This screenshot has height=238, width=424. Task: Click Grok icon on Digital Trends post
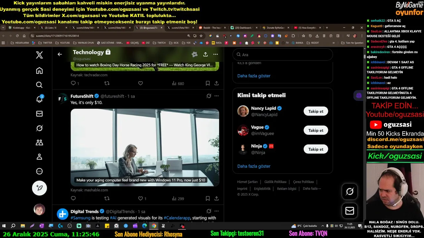209,211
